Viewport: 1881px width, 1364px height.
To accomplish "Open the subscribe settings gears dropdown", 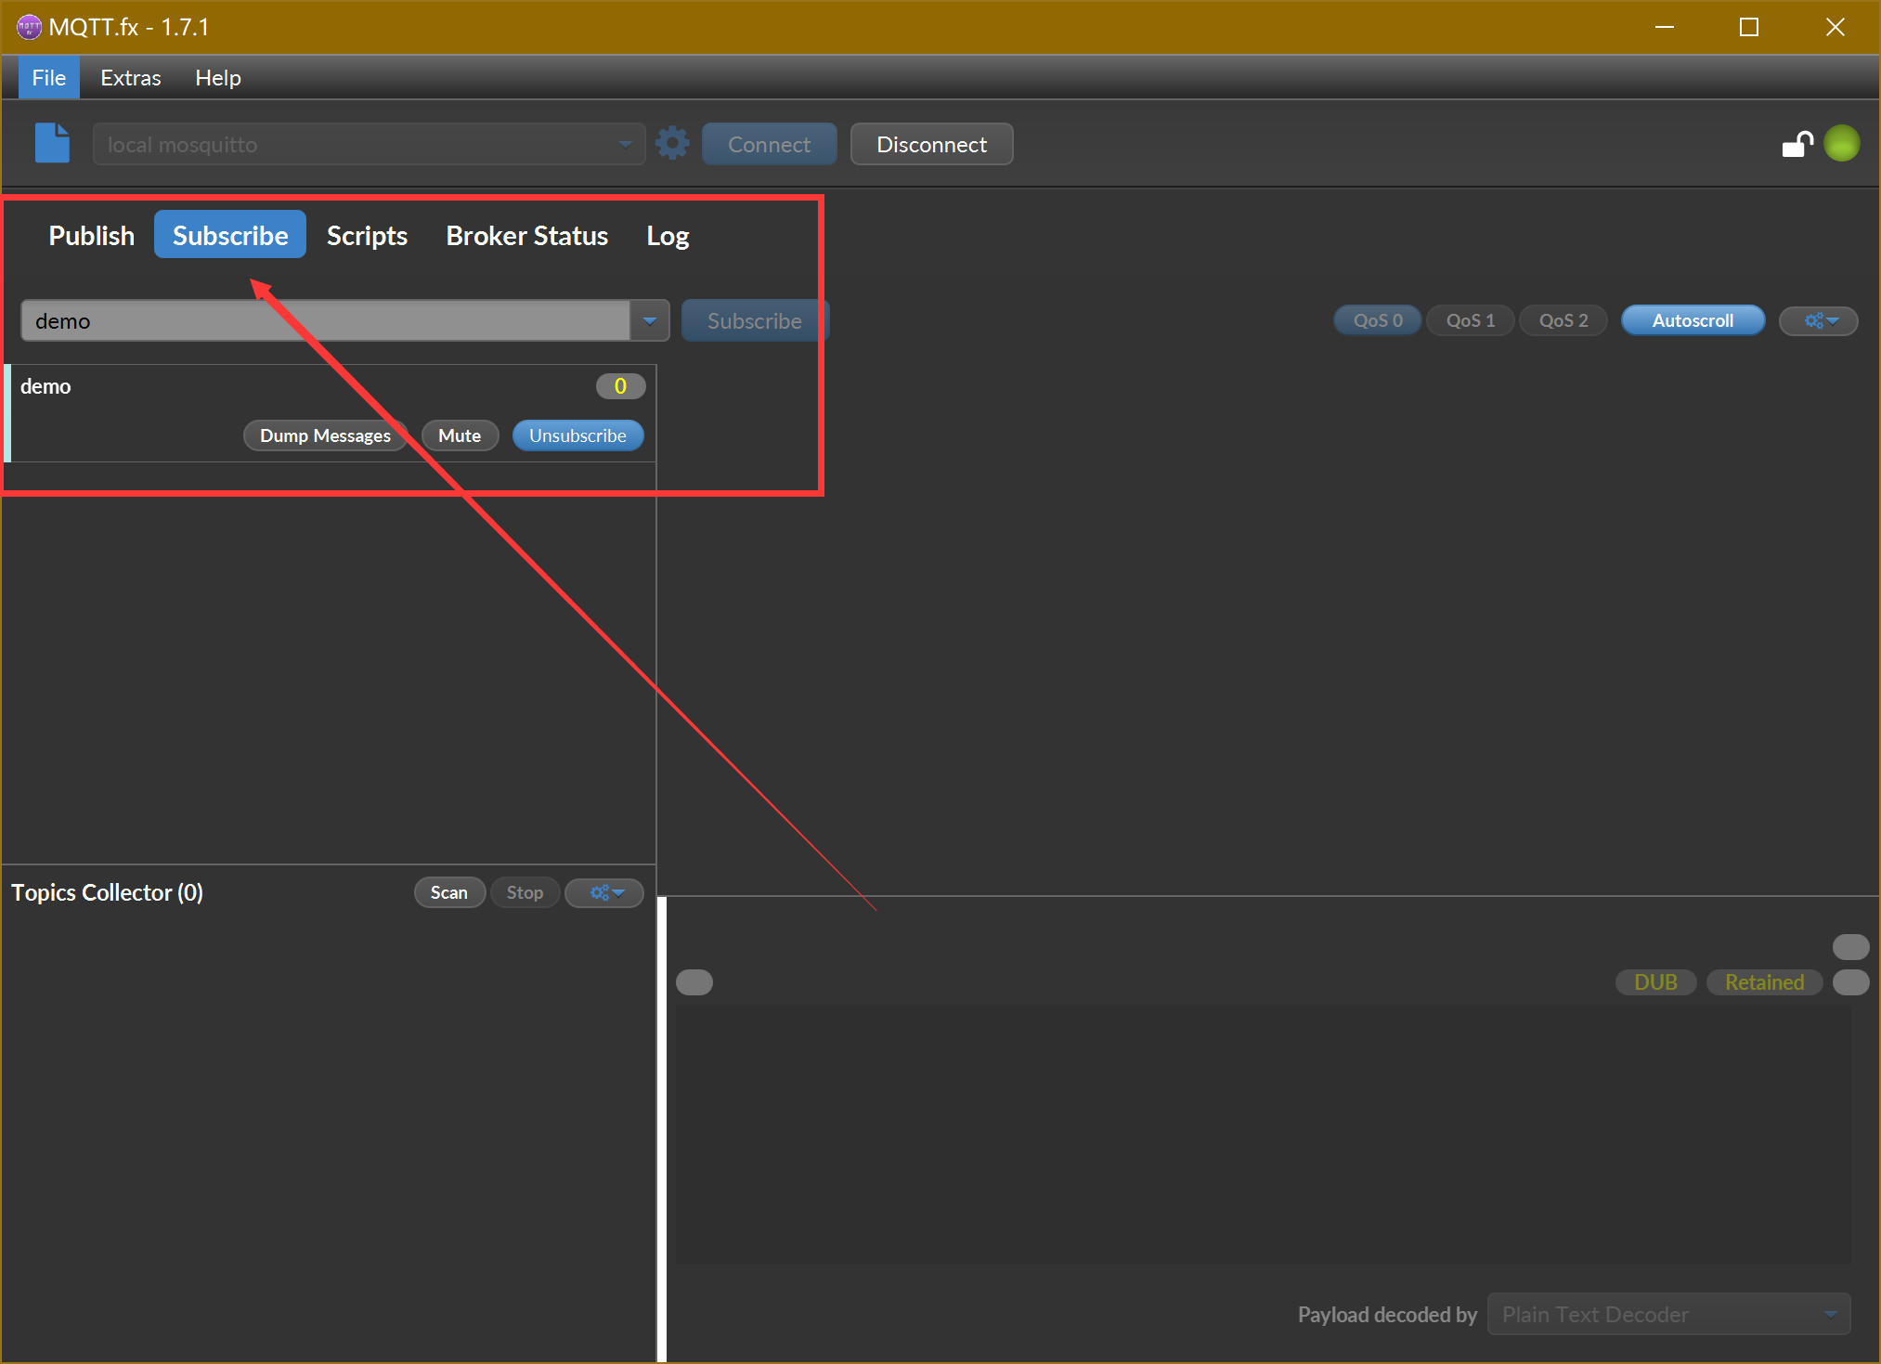I will tap(1818, 320).
